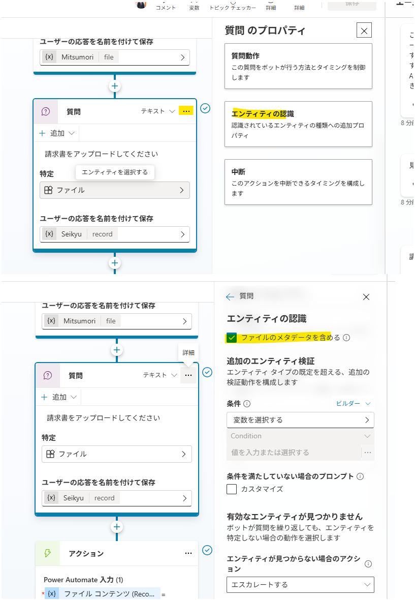Viewport: 415px width, 600px height.
Task: Edit 請求書をアップロードしてください under エンティティを選択する tooltip node
Action: (101, 154)
